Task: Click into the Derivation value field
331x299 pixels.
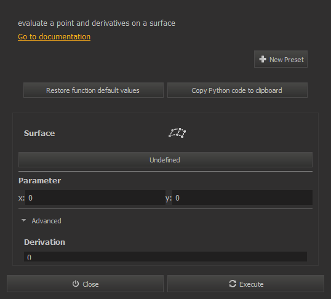Action: tap(165, 257)
